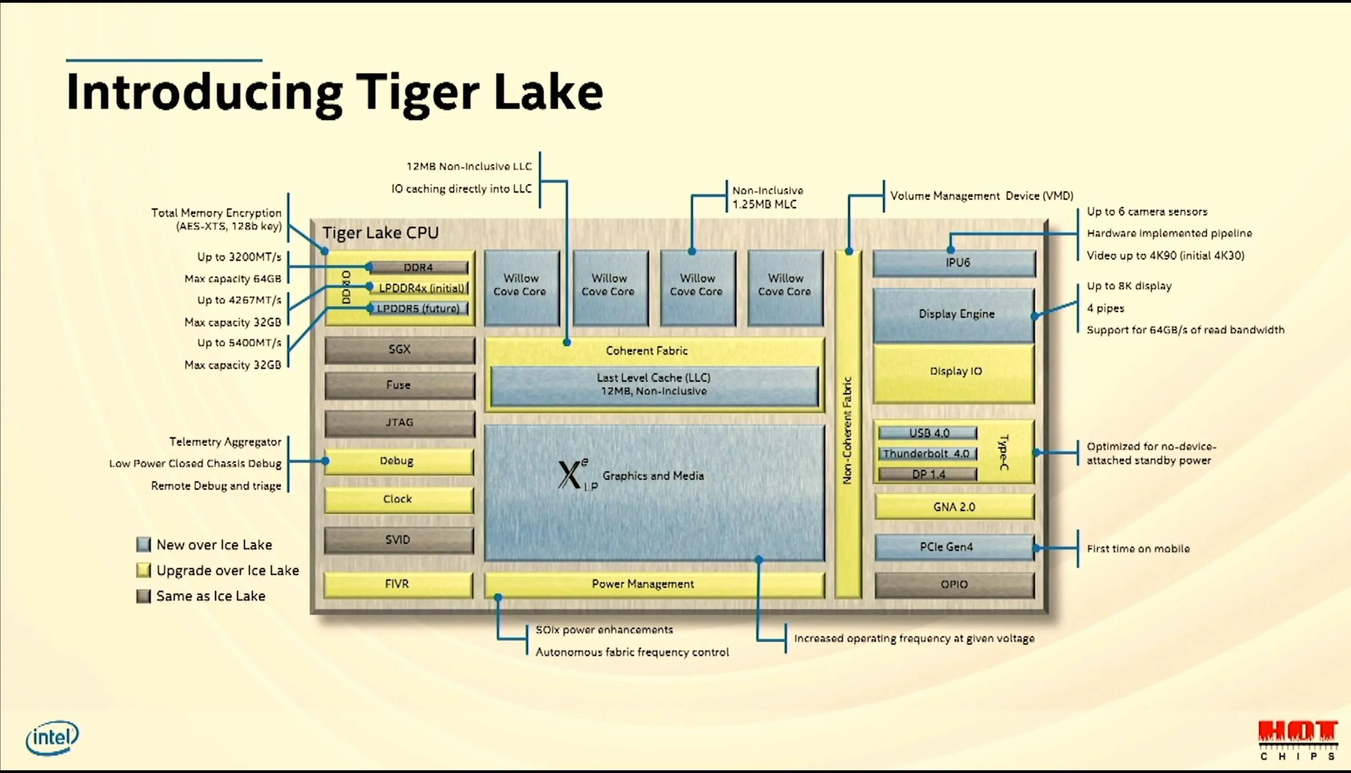This screenshot has height=773, width=1351.
Task: Click the PCIe Gen4 component icon
Action: pyautogui.click(x=953, y=547)
